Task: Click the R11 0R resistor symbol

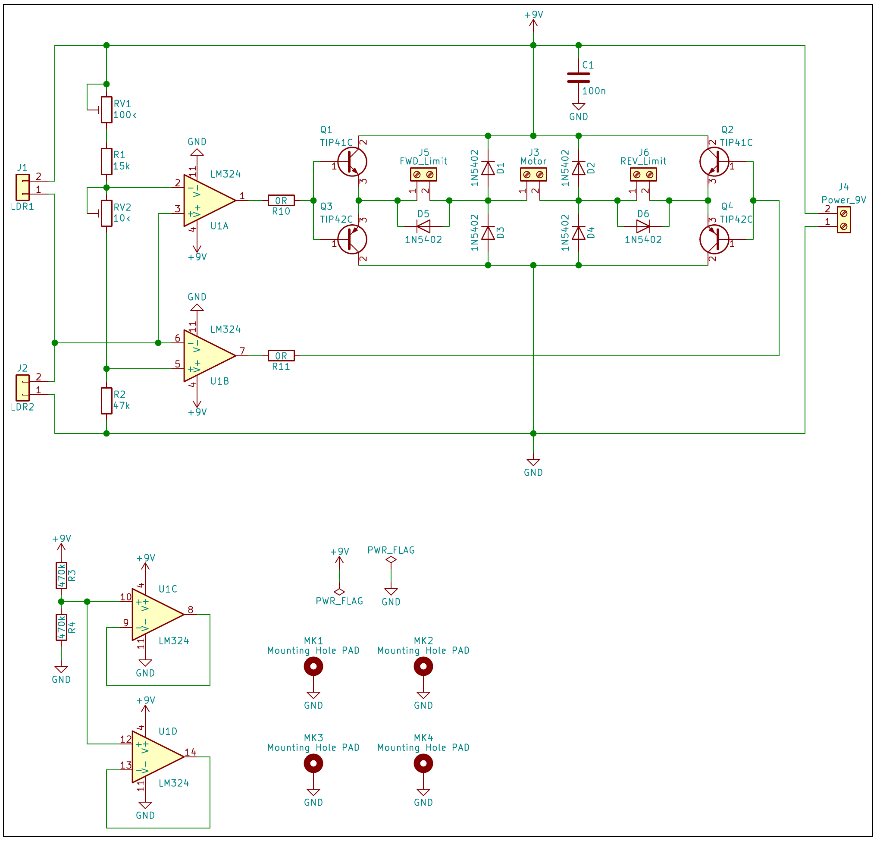Action: point(281,356)
